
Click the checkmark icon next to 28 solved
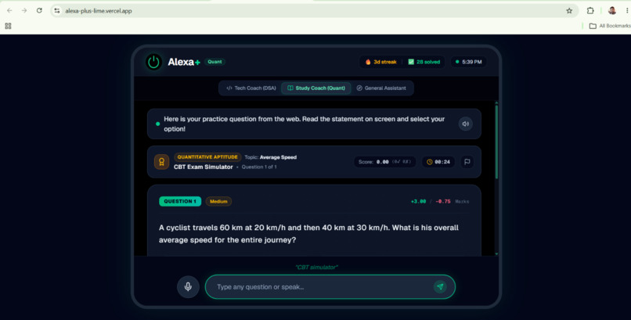[411, 62]
